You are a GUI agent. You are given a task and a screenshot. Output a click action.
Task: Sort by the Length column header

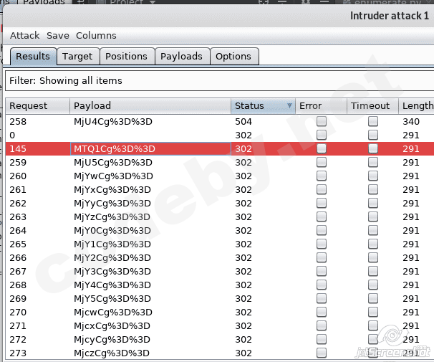point(416,106)
